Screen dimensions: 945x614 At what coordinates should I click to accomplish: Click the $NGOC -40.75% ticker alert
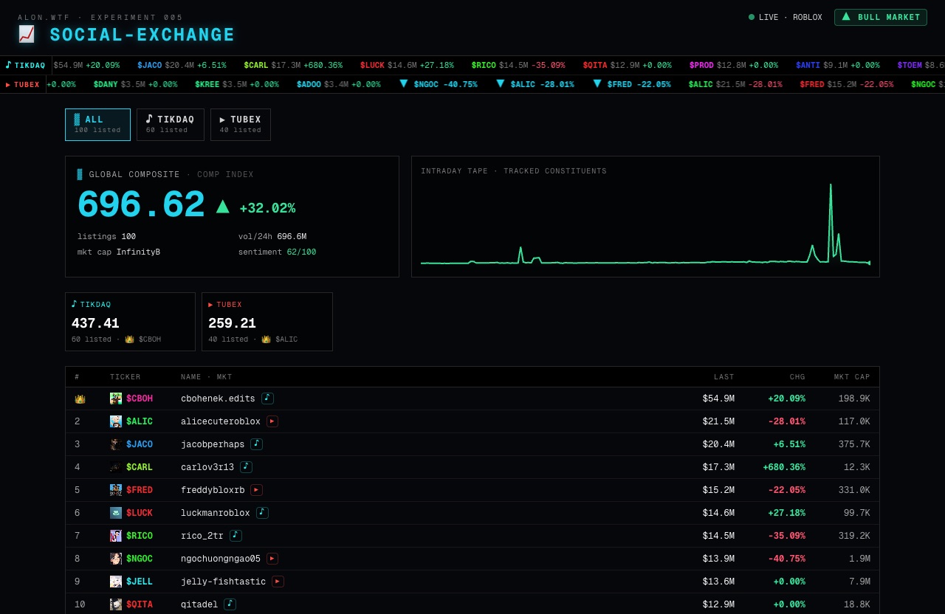coord(439,84)
